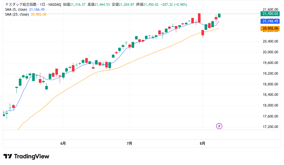Screen dimensions: 284x165
Task: Click the 6月 date axis label
Action: point(63,144)
